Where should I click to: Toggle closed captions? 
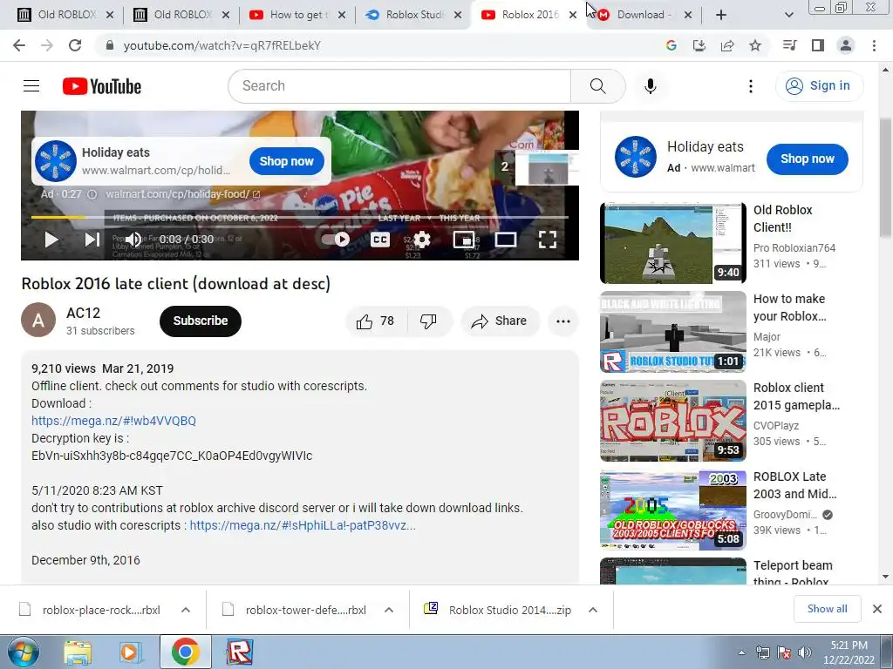click(380, 240)
